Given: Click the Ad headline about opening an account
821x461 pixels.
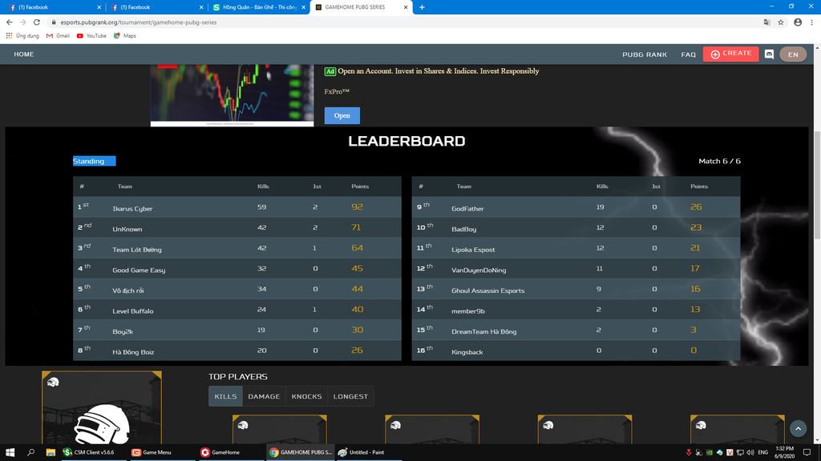Looking at the screenshot, I should click(x=439, y=71).
